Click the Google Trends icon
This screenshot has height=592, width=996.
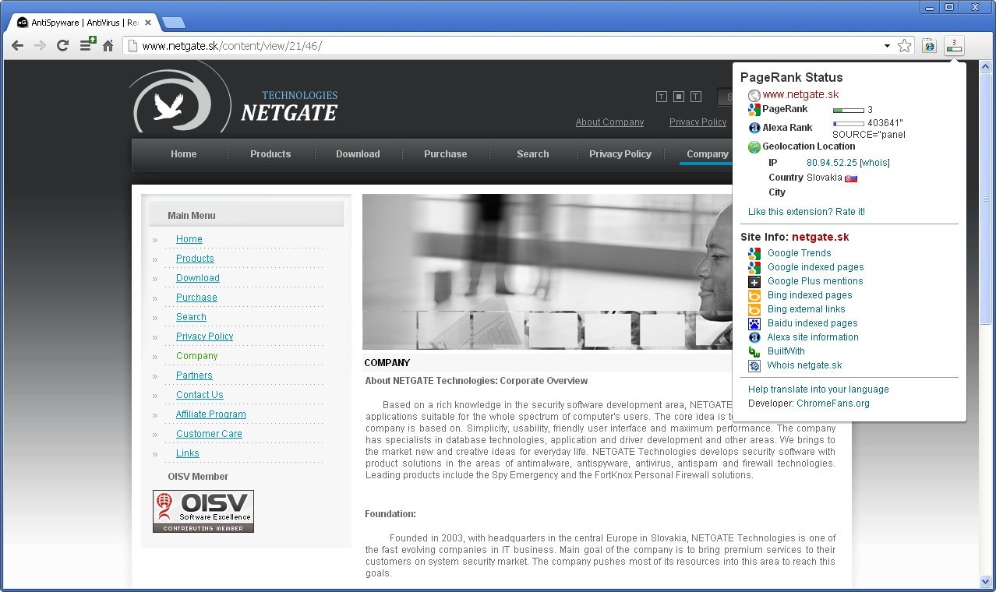click(754, 253)
